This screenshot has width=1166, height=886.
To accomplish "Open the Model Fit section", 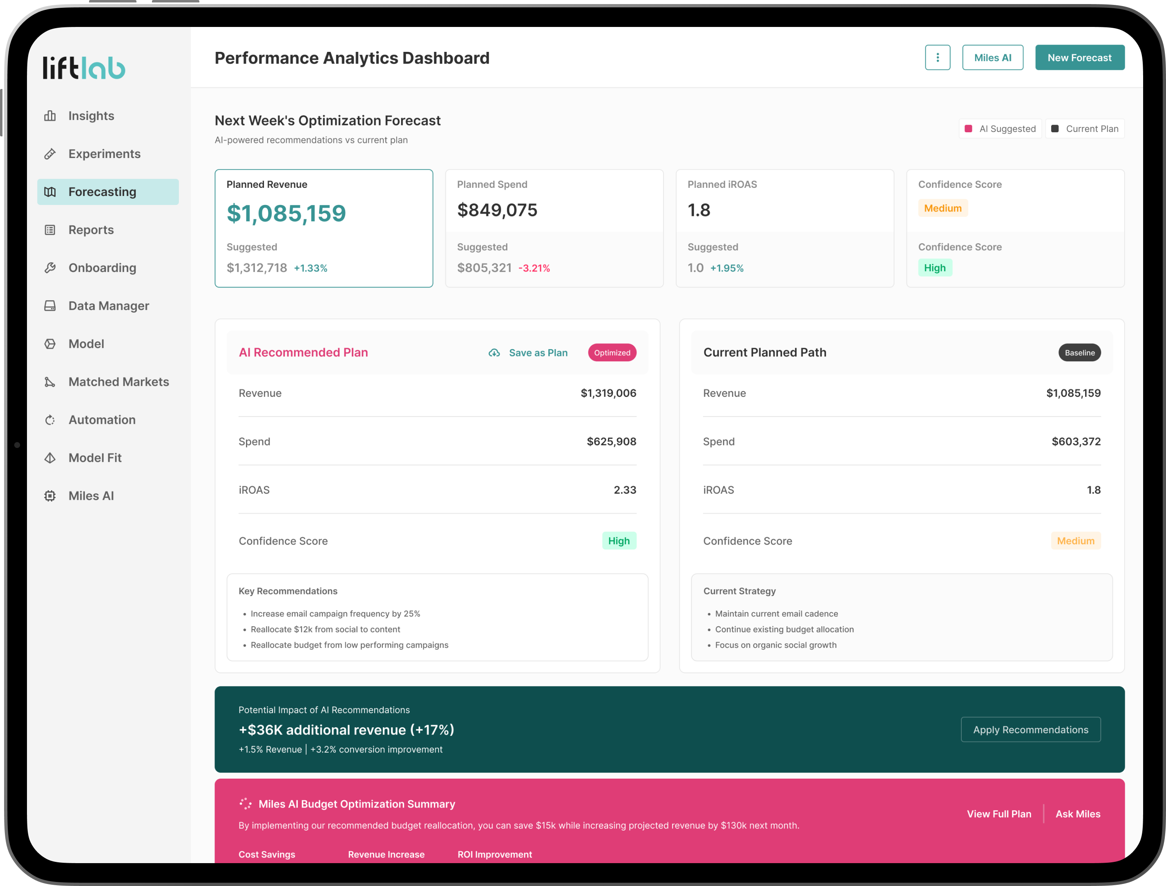I will point(95,458).
